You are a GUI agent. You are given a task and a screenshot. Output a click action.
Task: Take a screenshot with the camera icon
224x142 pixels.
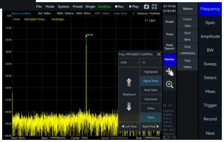(147, 6)
